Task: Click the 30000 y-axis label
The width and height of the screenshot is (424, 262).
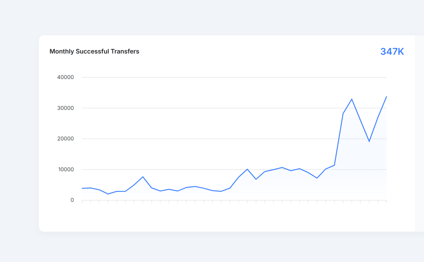Action: tap(65, 108)
